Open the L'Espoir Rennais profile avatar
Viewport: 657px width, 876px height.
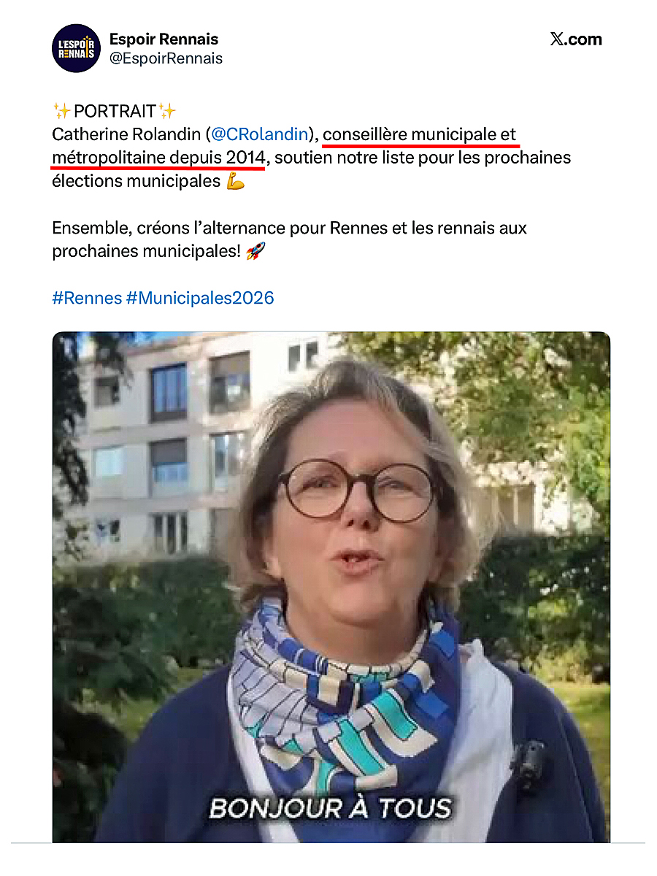76,48
